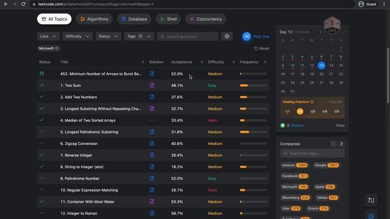Select the All Topics tab
The image size is (390, 219).
[54, 19]
